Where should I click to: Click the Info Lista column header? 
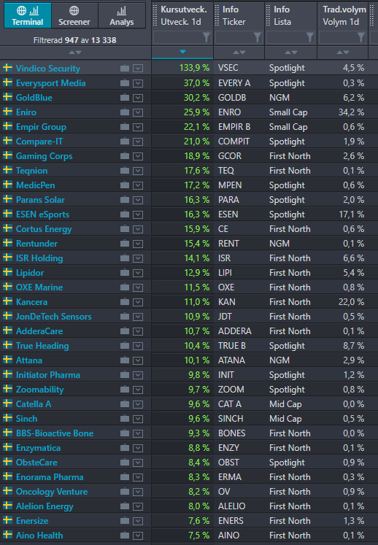(290, 15)
